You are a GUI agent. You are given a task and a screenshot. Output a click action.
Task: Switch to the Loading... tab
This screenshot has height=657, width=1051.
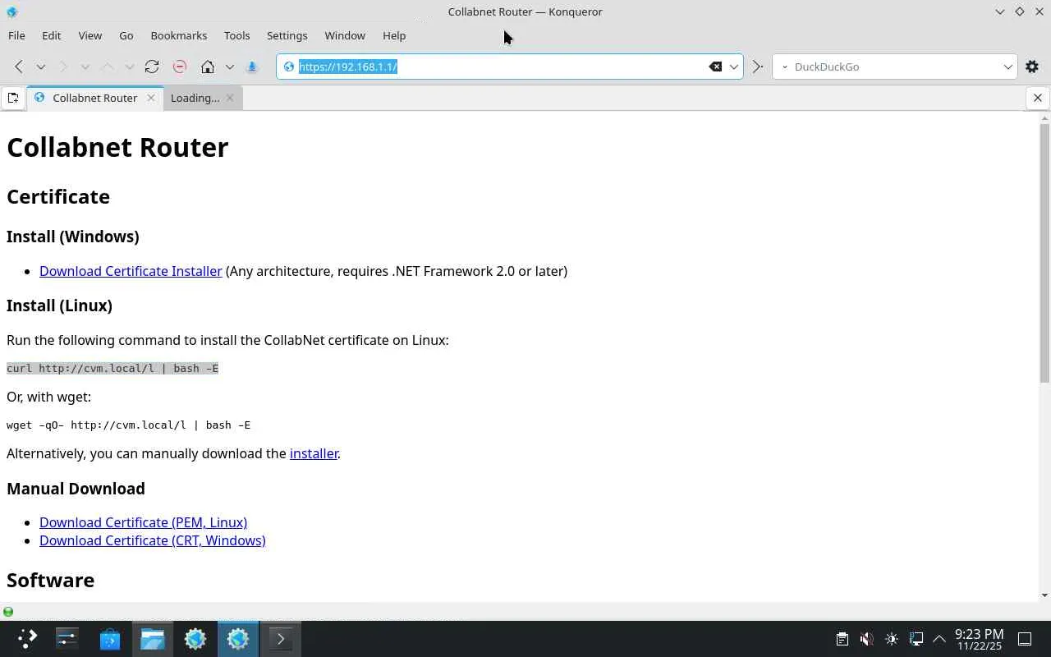tap(201, 98)
